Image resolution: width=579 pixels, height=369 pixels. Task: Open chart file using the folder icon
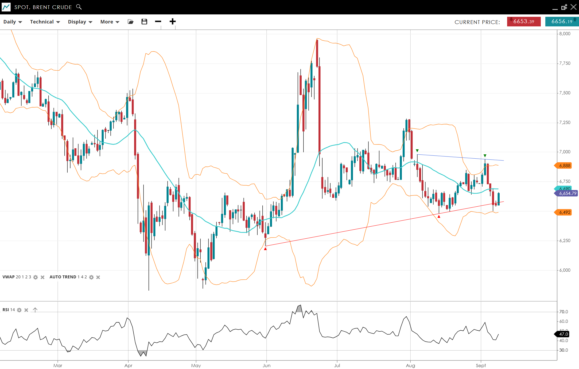pyautogui.click(x=130, y=22)
